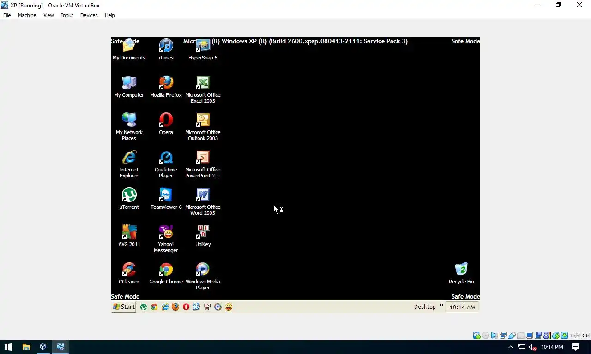Screen dimensions: 591x354
Task: Select Windows Media Player desktop shortcut
Action: (x=203, y=276)
